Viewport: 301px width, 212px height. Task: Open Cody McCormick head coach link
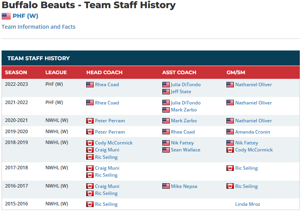pos(114,143)
